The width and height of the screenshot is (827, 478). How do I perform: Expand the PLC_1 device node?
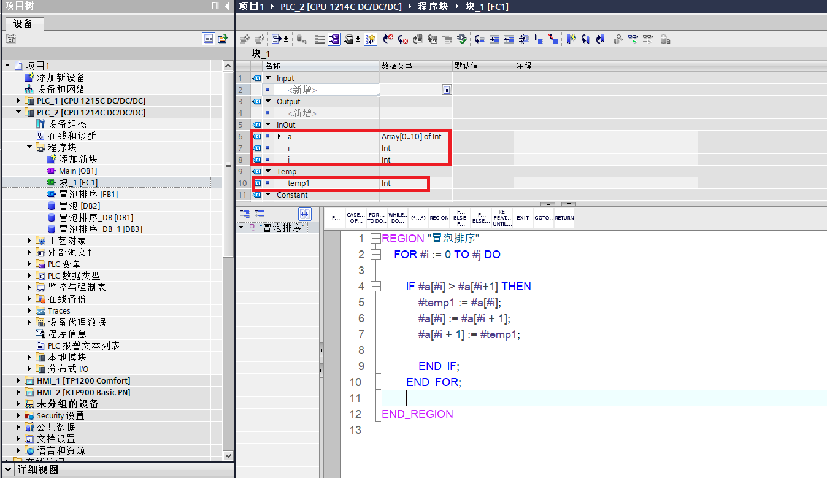click(18, 101)
